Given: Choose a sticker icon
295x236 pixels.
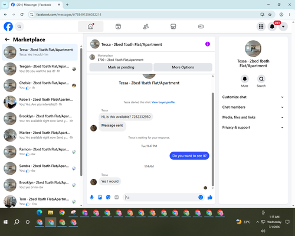Looking at the screenshot, I should tap(108, 197).
